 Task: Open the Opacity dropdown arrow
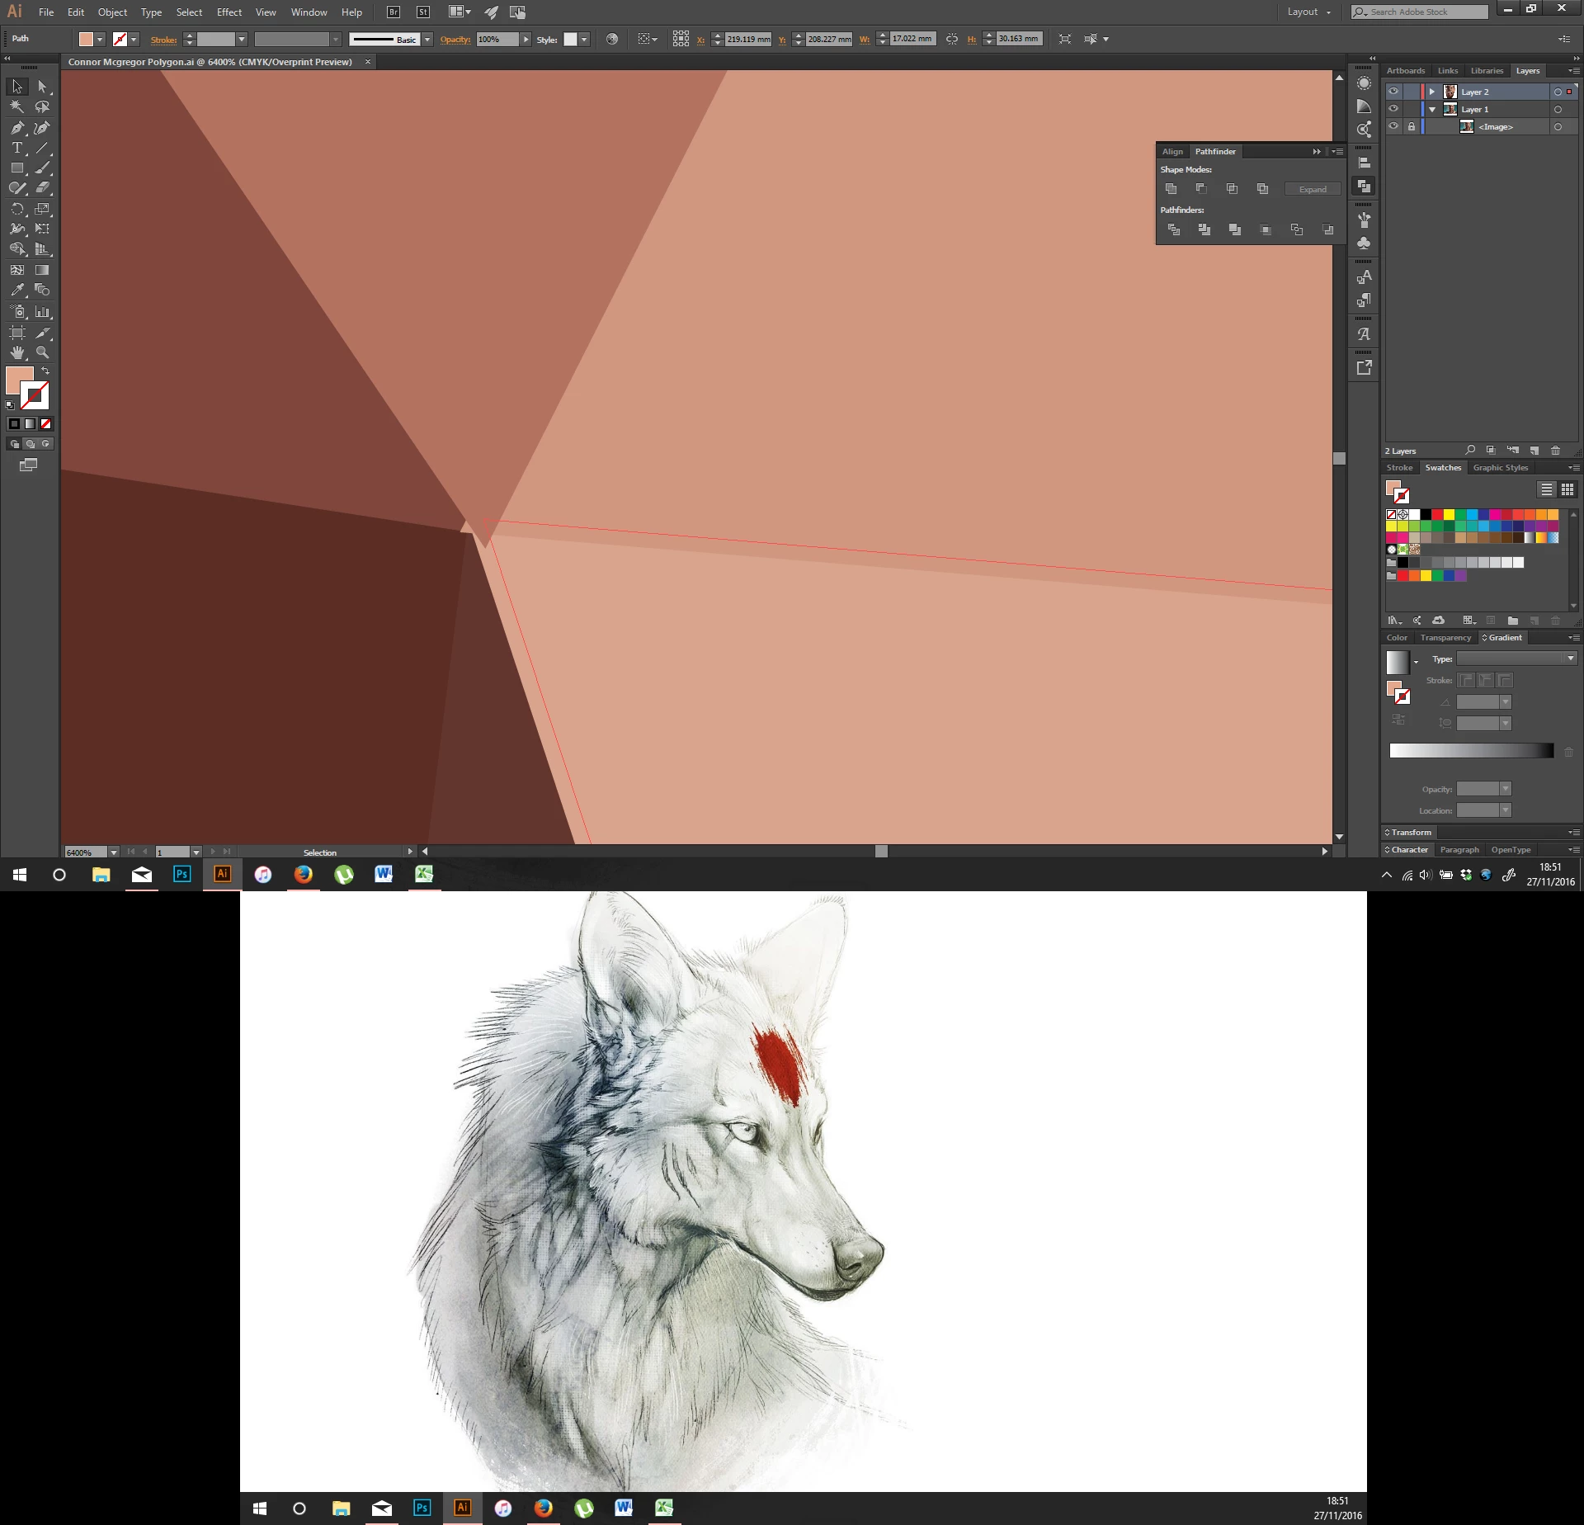[526, 40]
